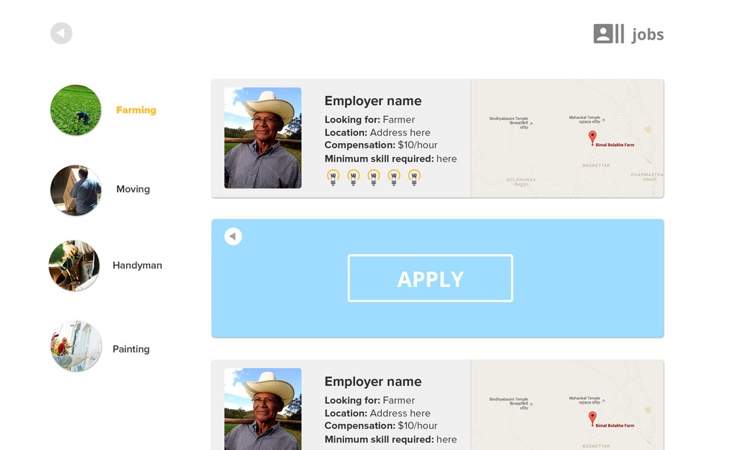Viewport: 746px width, 450px height.
Task: Click Location: Address here in bottom card
Action: 377,413
